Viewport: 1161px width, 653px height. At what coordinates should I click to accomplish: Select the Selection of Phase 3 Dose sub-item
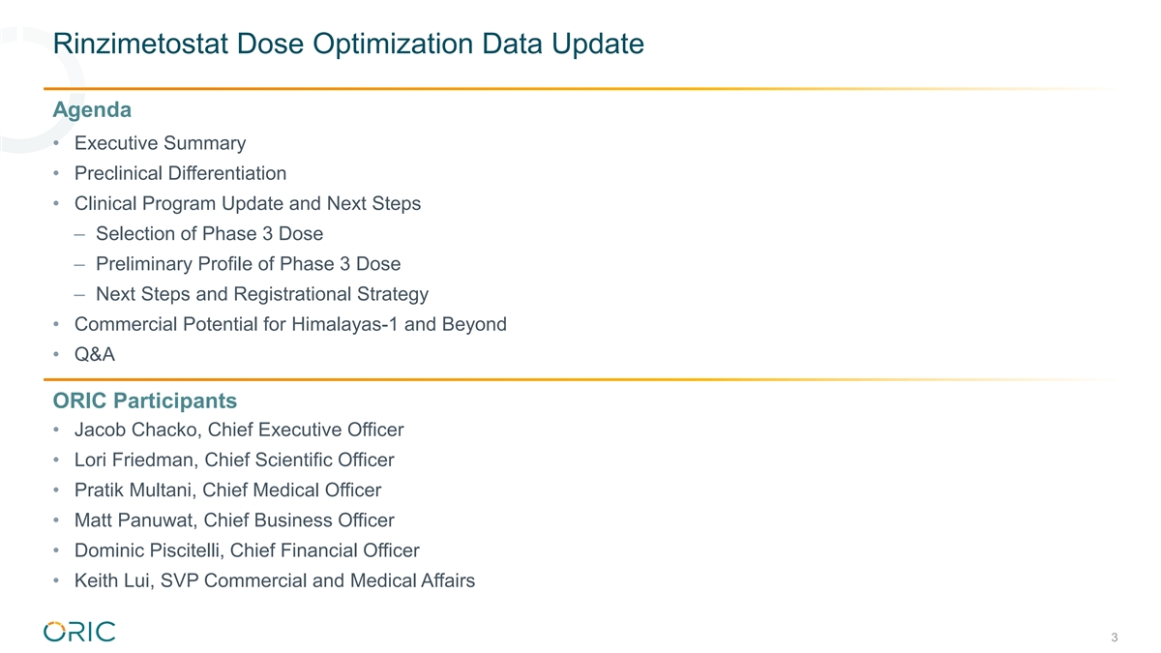pyautogui.click(x=209, y=233)
